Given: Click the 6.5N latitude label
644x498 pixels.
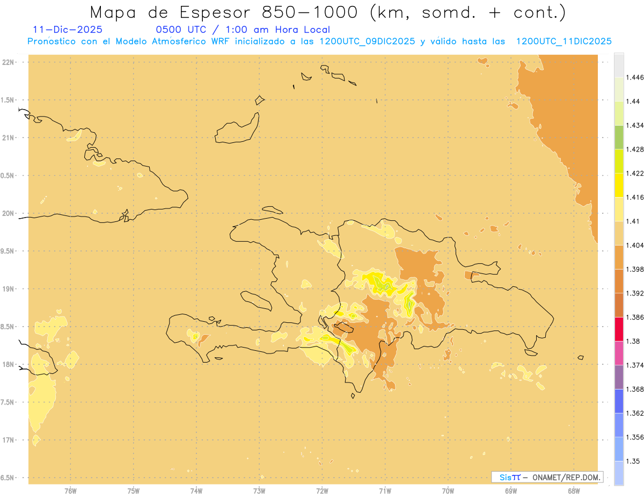Looking at the screenshot, I should click(x=8, y=478).
